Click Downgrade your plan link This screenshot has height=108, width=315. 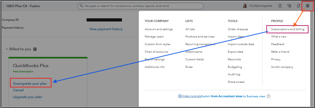pos(30,84)
